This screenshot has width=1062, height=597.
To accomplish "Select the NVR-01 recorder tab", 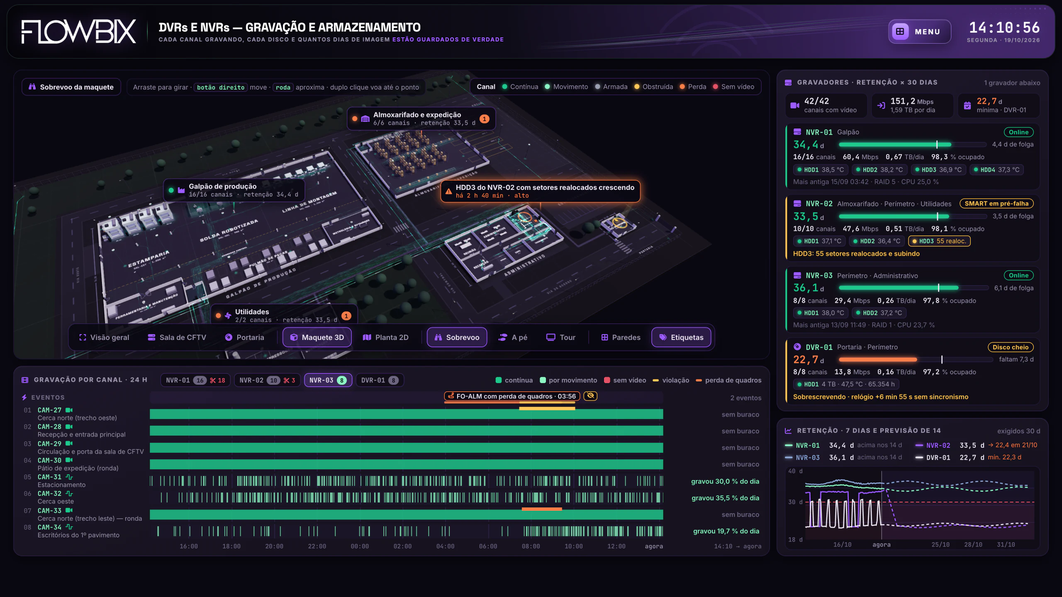I will click(195, 380).
